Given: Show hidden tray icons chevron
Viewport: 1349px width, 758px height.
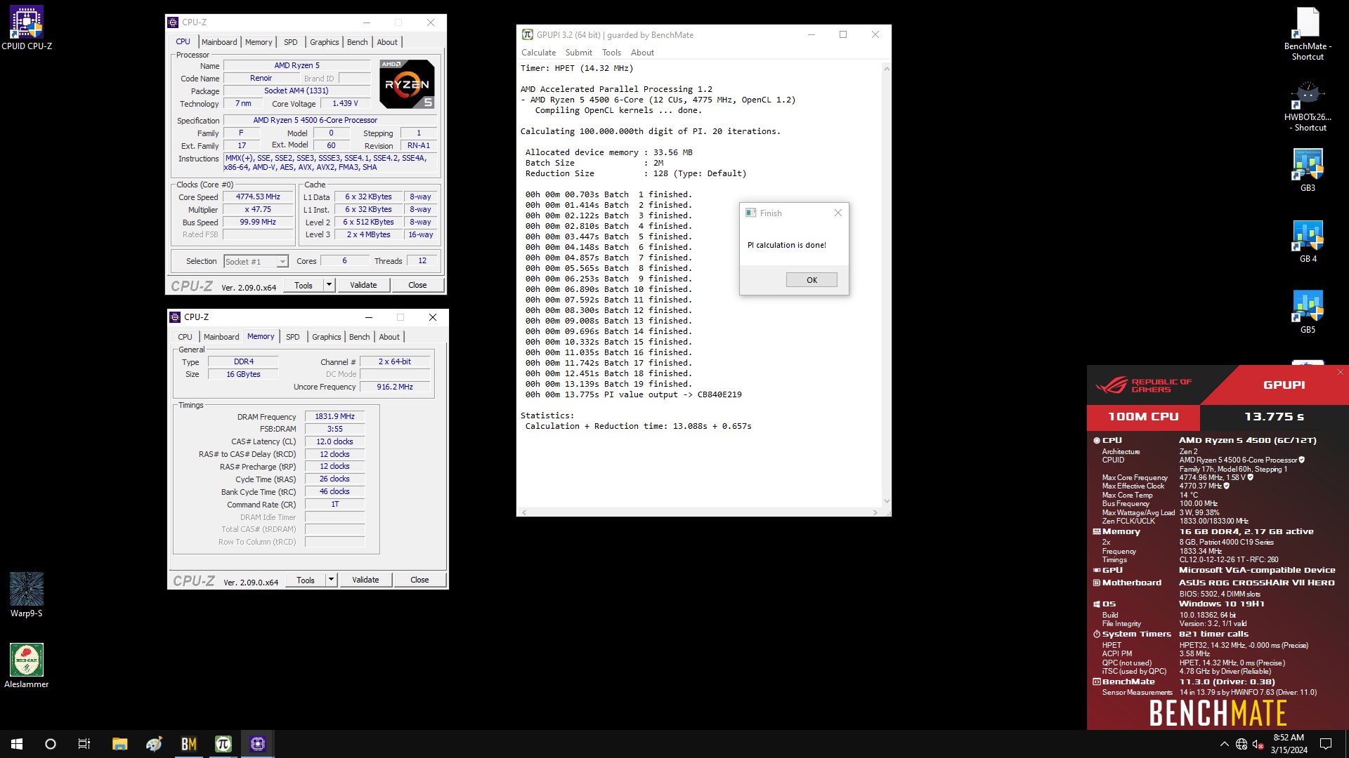Looking at the screenshot, I should [1225, 744].
